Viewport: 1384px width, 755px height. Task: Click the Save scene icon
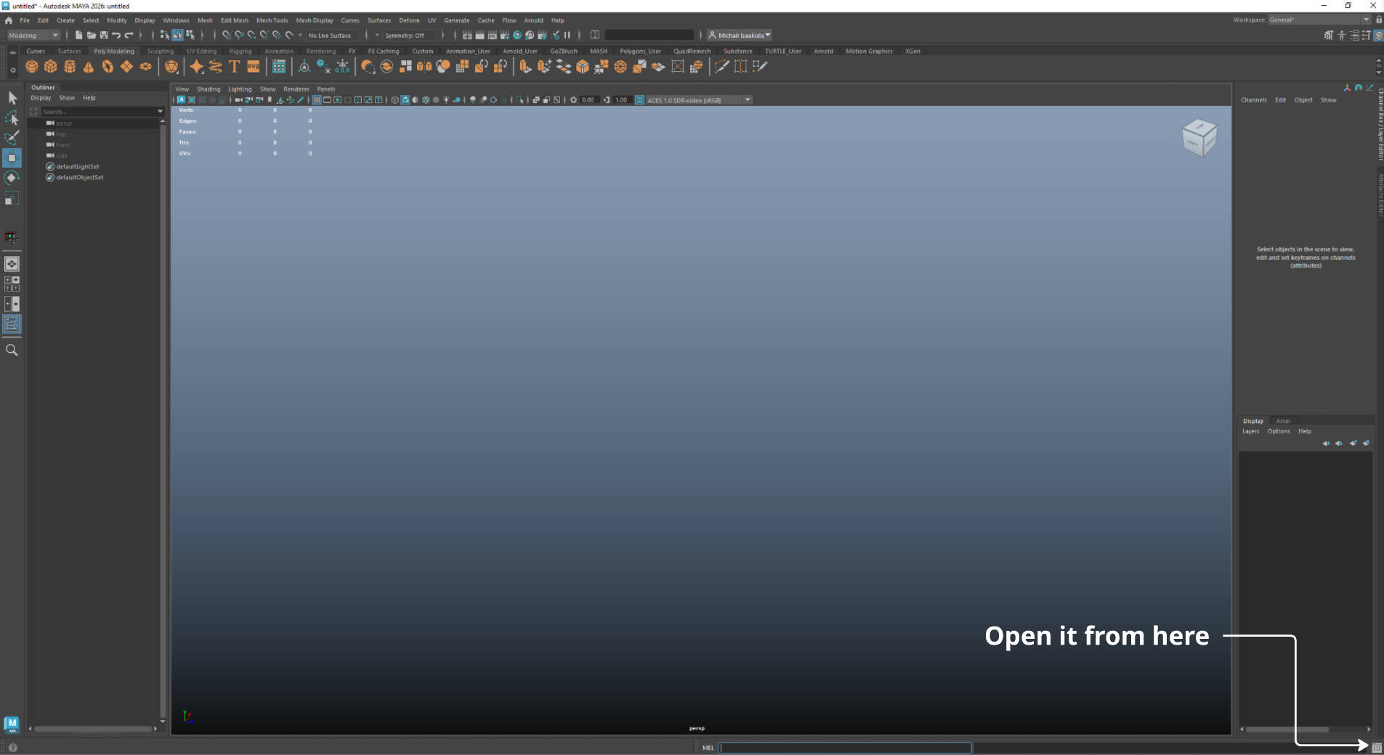point(104,35)
